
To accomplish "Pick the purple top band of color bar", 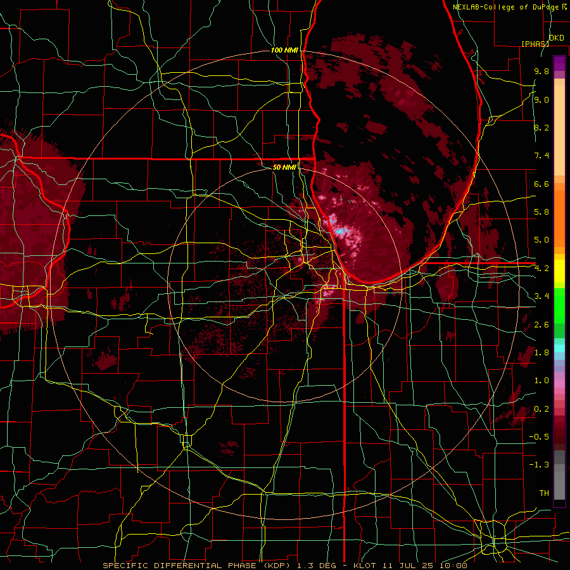I will pyautogui.click(x=559, y=63).
